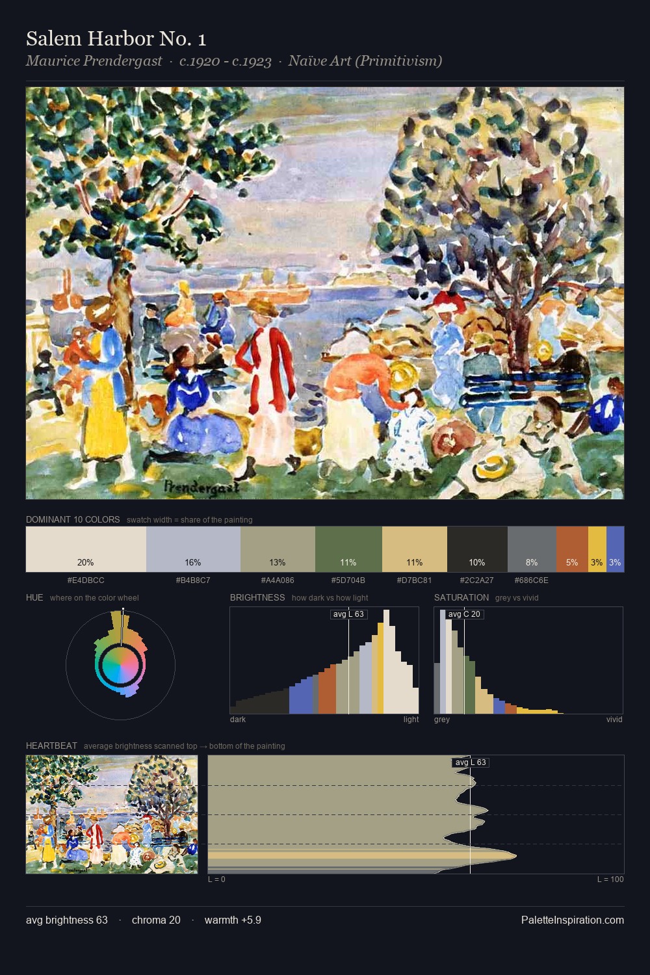Screen dimensions: 650x975
Task: Click the 'vivid' axis label under saturation
Action: 614,720
